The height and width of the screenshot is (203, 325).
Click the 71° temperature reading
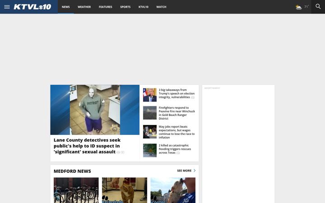[x=306, y=7]
